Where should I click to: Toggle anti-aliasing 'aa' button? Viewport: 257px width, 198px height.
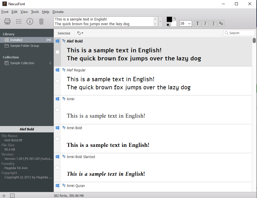pyautogui.click(x=221, y=23)
